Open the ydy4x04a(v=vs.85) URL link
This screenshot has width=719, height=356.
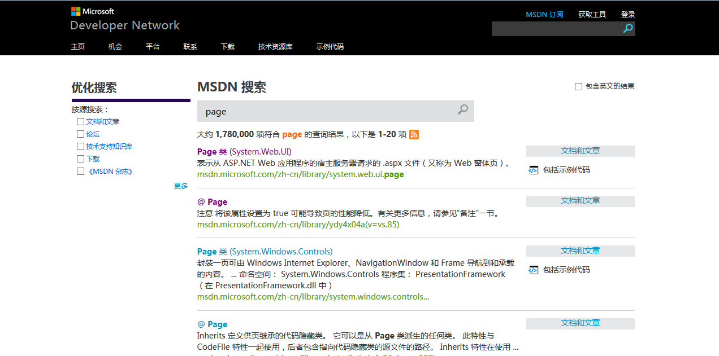click(x=298, y=225)
